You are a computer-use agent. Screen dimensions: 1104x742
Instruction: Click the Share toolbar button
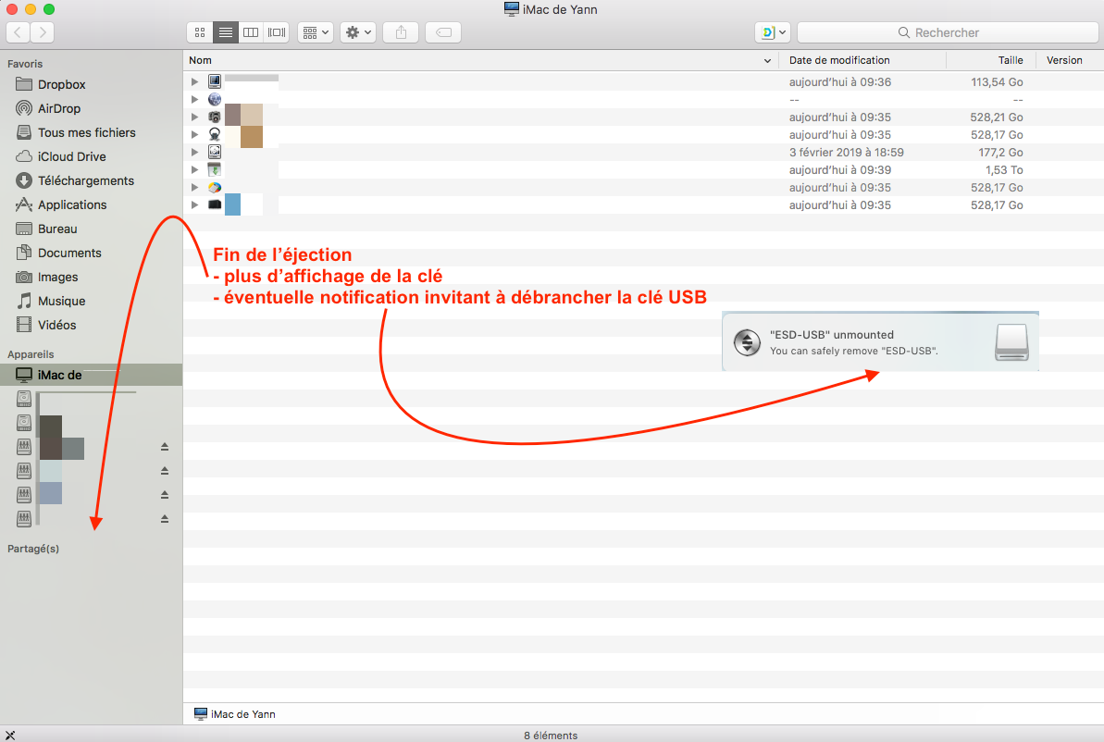click(401, 32)
